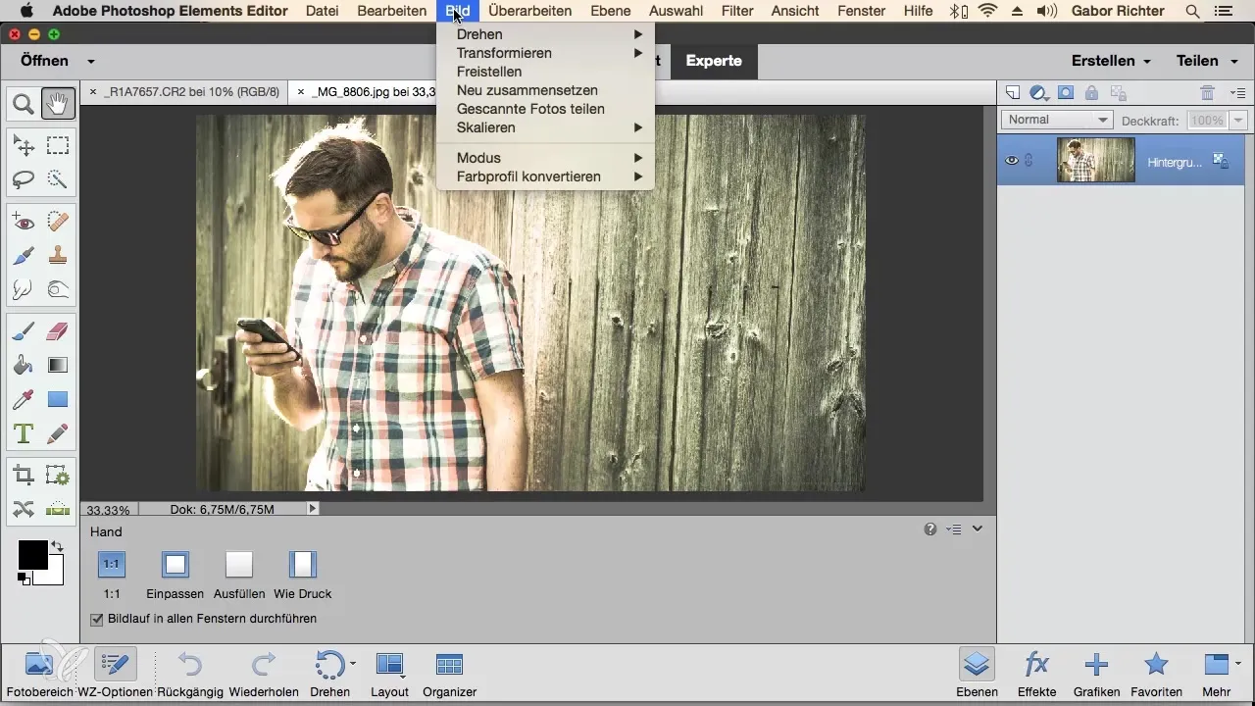Open the Skalieren submenu
1255x706 pixels.
point(545,127)
